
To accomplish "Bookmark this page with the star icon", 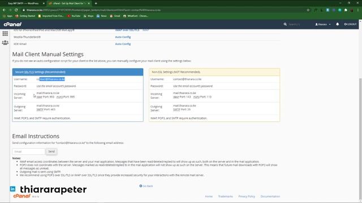I will pos(308,10).
